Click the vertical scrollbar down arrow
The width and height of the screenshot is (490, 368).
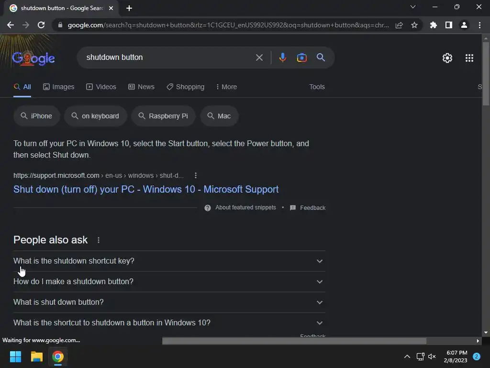click(486, 333)
